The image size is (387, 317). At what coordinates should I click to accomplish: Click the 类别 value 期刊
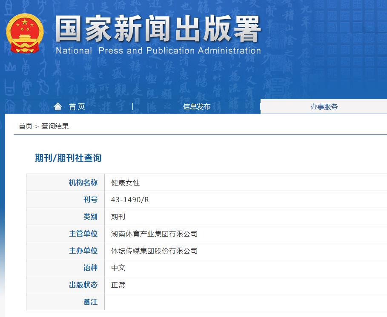point(118,216)
